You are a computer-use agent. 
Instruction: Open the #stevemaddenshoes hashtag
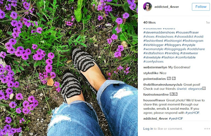coord(159,32)
